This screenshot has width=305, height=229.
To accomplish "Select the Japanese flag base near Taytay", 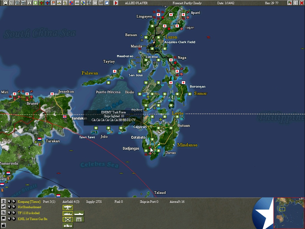I will tap(115, 71).
